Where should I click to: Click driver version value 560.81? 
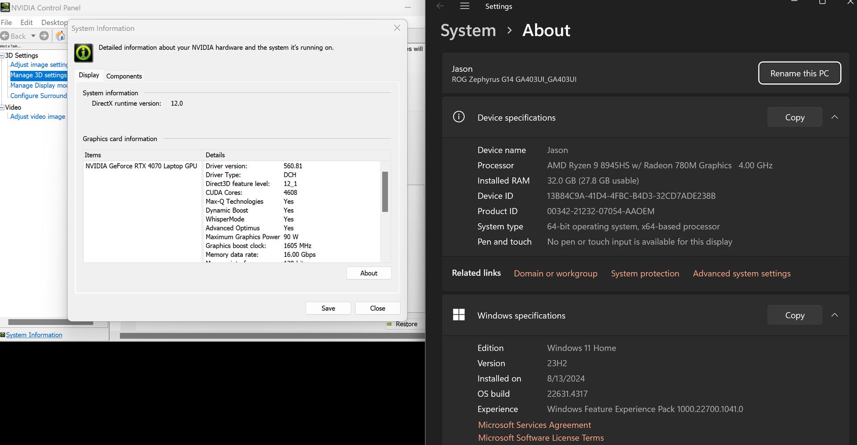coord(293,166)
